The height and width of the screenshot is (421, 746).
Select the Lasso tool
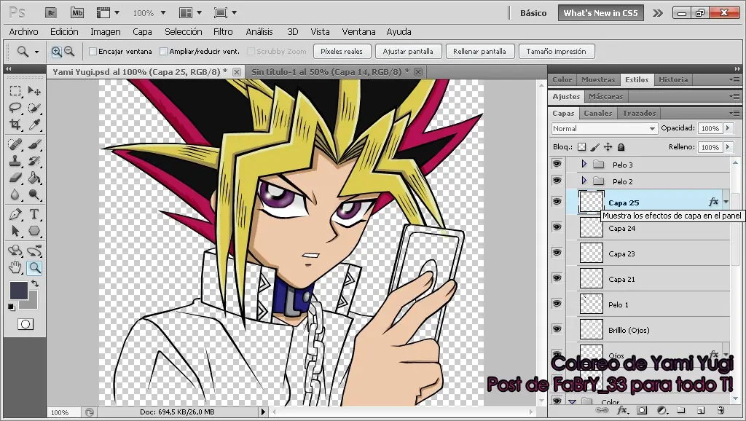click(x=15, y=106)
